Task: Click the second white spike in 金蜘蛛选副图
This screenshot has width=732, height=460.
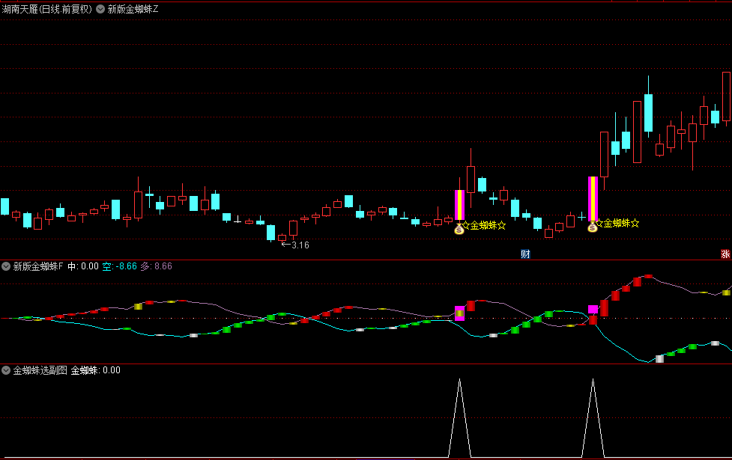Action: [x=593, y=418]
